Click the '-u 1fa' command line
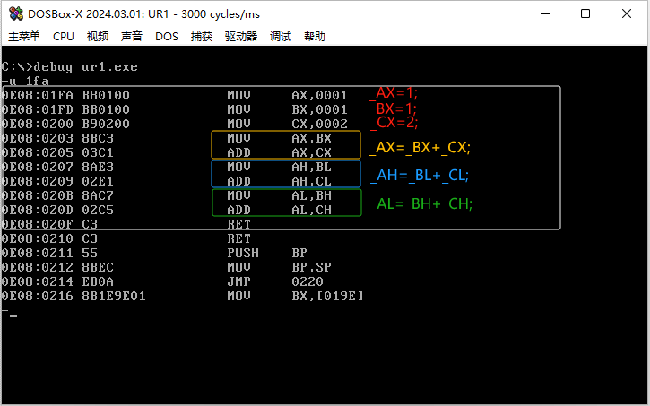The width and height of the screenshot is (650, 406). point(25,81)
